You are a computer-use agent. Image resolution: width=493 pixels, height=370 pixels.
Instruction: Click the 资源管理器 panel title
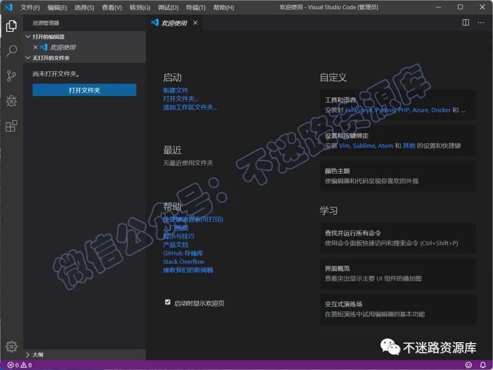pyautogui.click(x=46, y=23)
